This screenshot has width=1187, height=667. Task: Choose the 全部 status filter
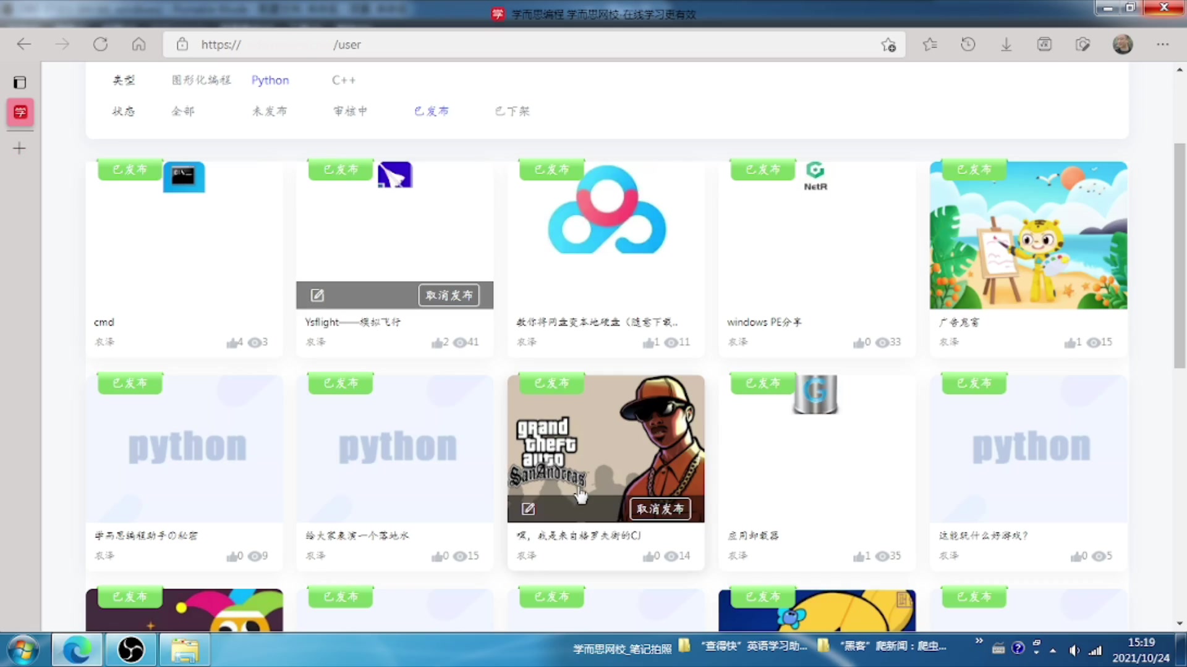coord(183,111)
